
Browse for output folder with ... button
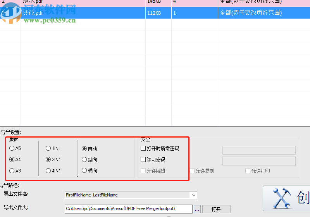(x=197, y=209)
